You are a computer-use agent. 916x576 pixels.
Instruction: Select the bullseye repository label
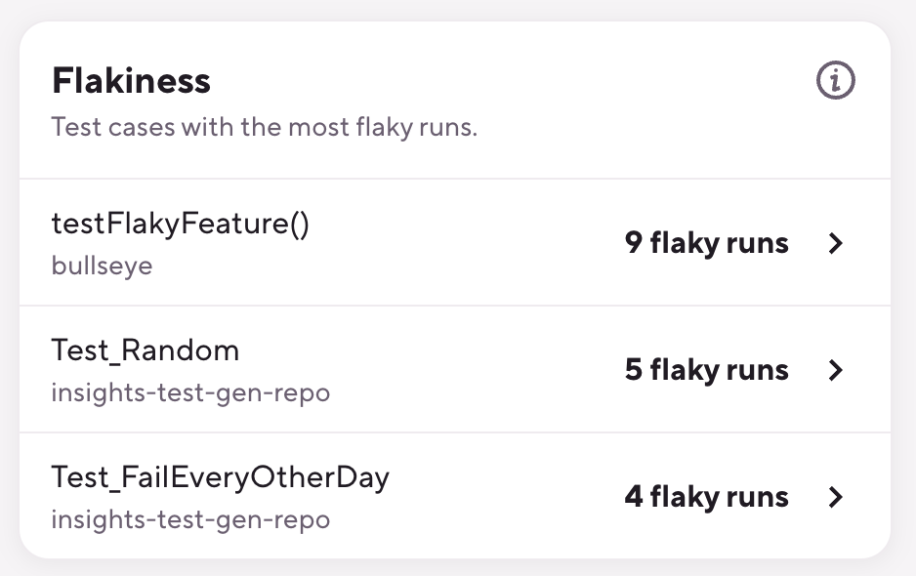click(102, 265)
